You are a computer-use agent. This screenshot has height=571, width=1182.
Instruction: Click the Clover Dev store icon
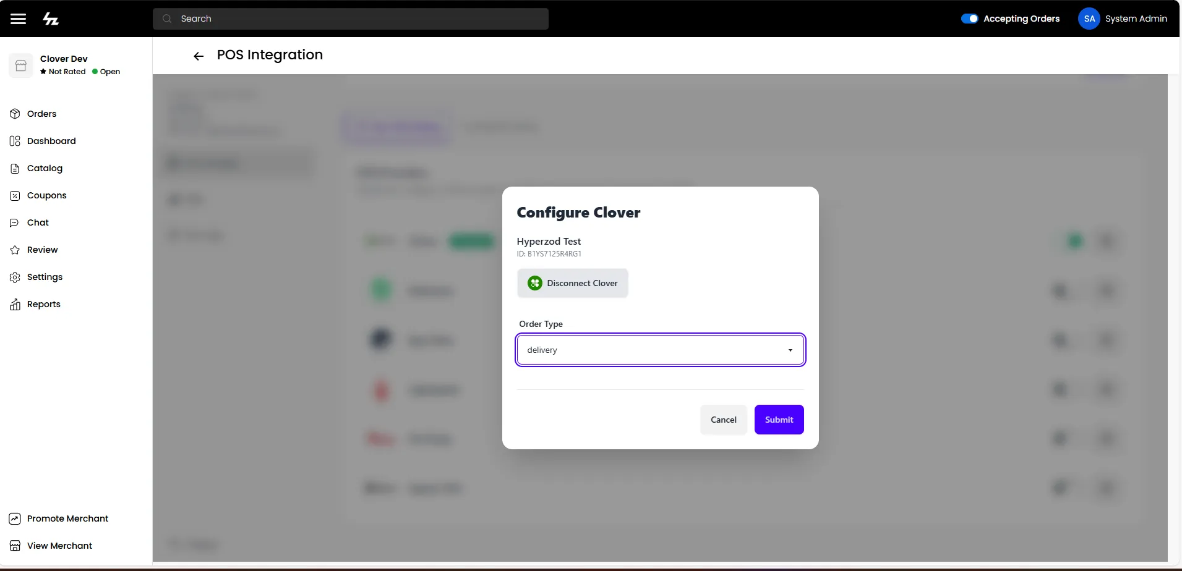point(21,65)
